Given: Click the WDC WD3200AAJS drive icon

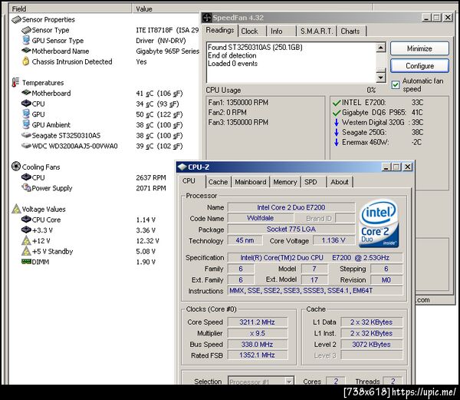Looking at the screenshot, I should point(26,146).
